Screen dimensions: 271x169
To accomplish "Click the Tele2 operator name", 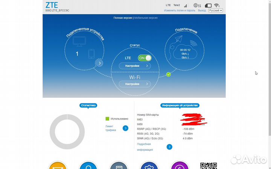I will click(177, 5).
